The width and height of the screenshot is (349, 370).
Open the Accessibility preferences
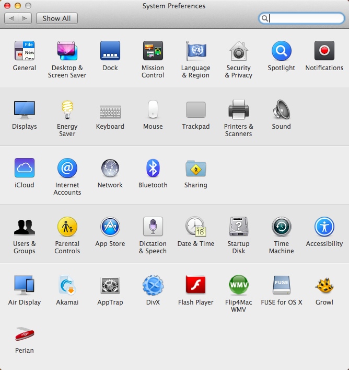tap(324, 227)
